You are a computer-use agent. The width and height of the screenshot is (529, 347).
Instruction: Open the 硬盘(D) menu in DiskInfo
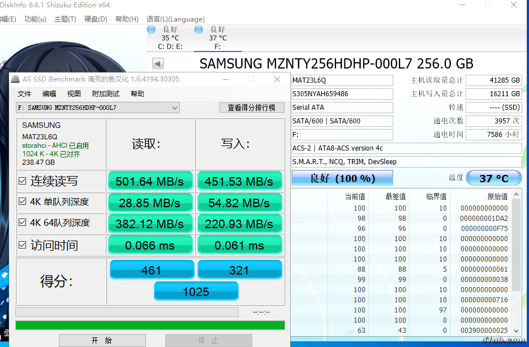point(96,19)
